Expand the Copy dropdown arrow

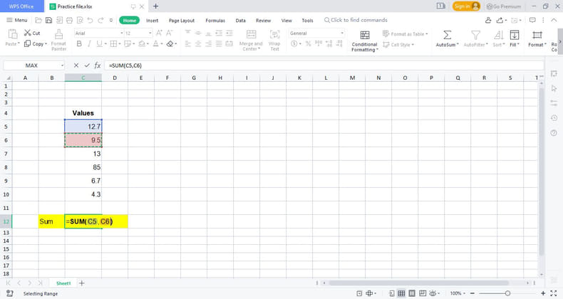46,43
